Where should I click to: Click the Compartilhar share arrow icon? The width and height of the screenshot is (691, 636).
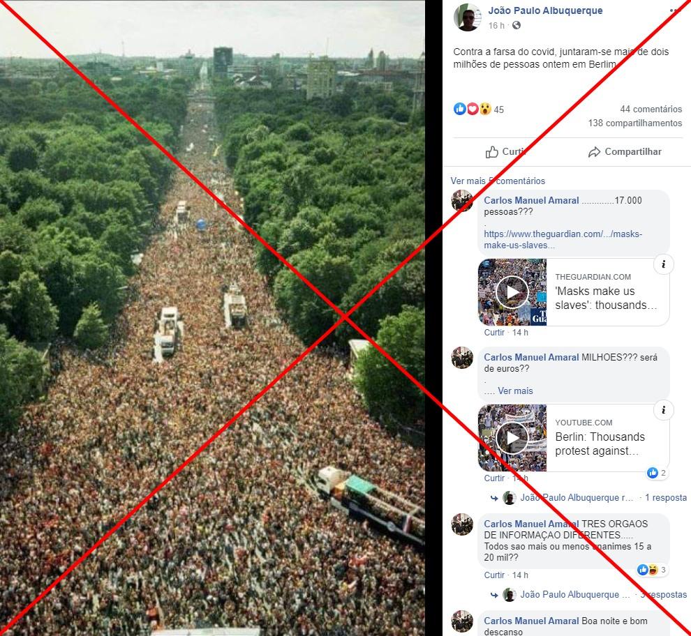click(594, 152)
